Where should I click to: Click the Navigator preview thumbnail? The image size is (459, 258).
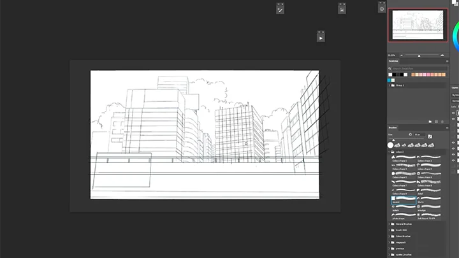click(418, 25)
